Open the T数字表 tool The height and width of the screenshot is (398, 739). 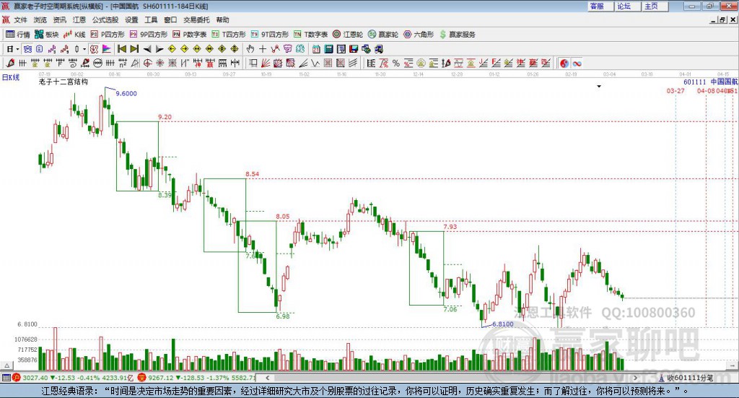pyautogui.click(x=310, y=35)
